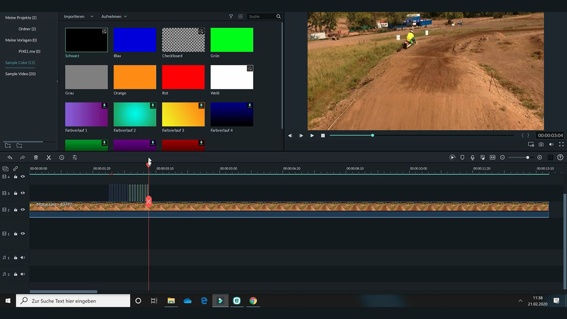Delete the selected clip with the trash icon

(36, 157)
